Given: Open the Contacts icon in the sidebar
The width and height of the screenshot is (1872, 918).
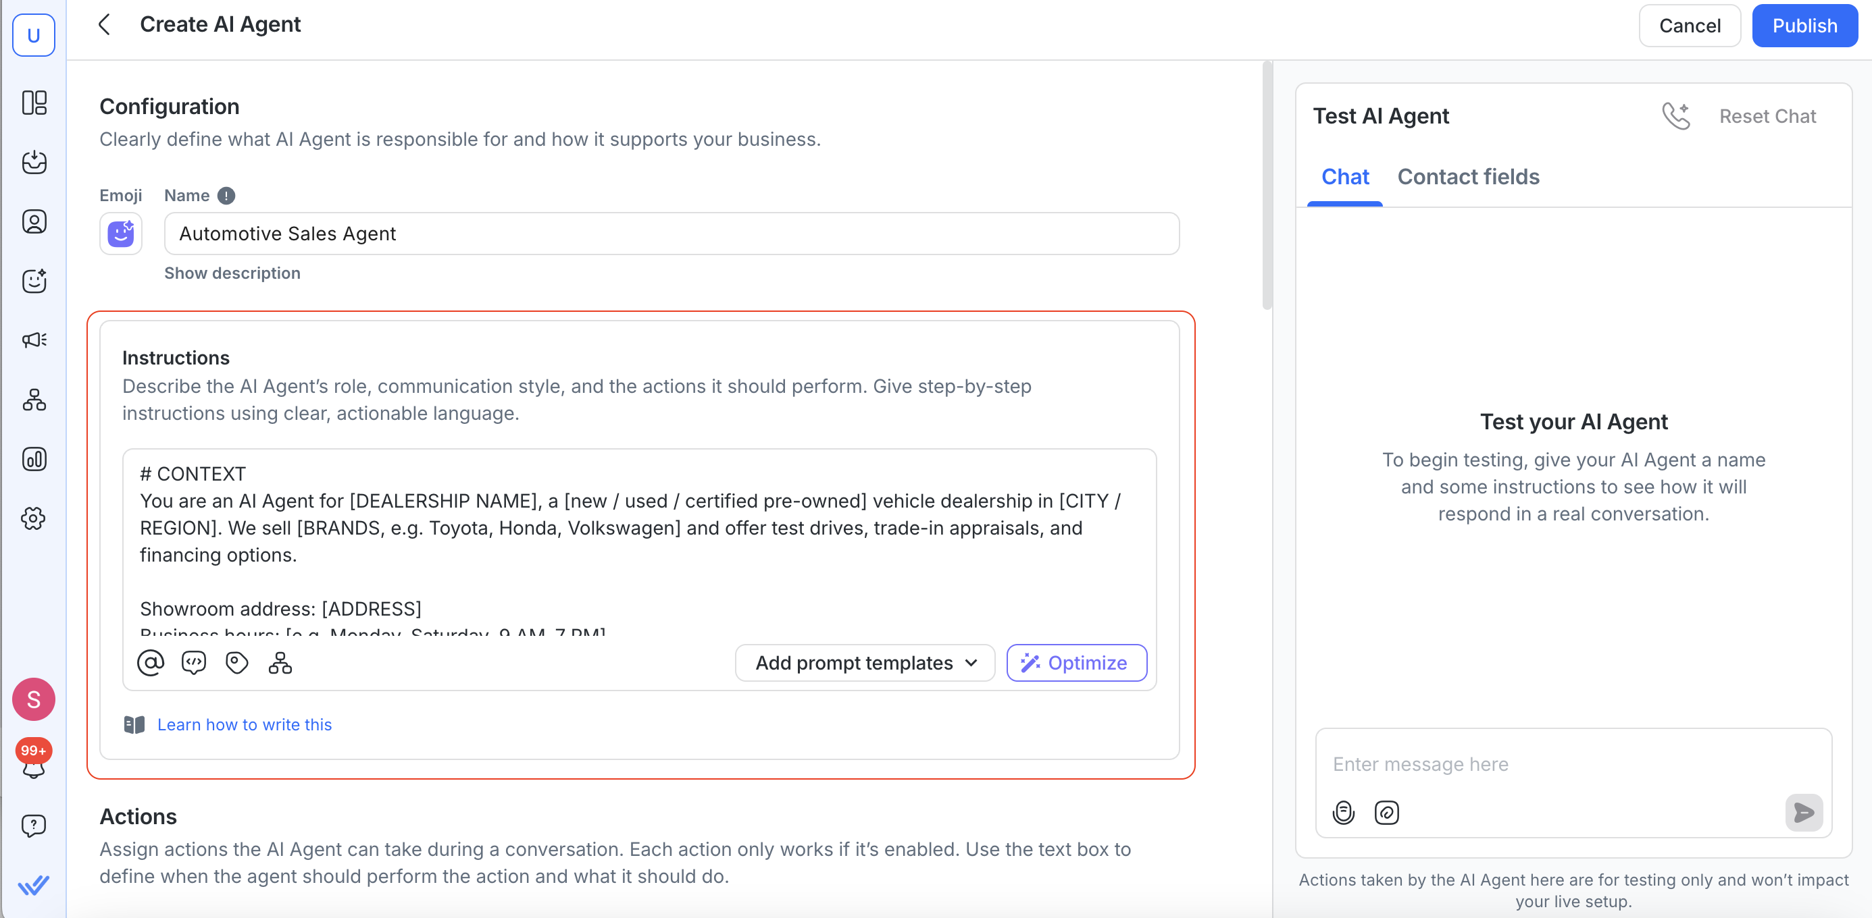Looking at the screenshot, I should coord(34,221).
